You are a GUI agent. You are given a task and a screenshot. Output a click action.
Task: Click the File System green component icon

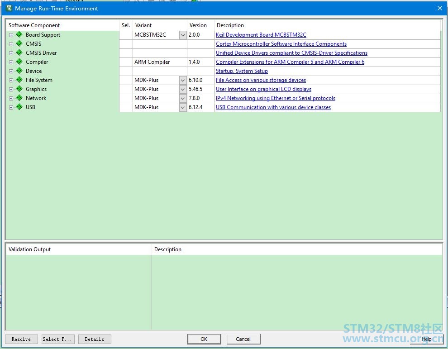point(19,80)
